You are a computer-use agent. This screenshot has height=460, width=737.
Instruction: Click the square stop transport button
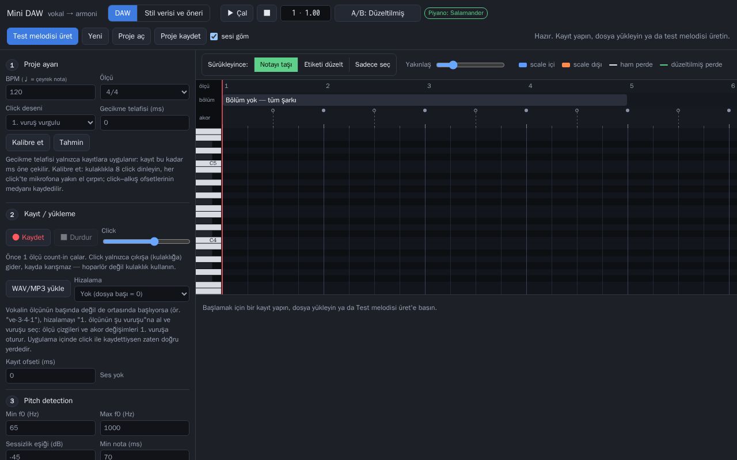[267, 13]
